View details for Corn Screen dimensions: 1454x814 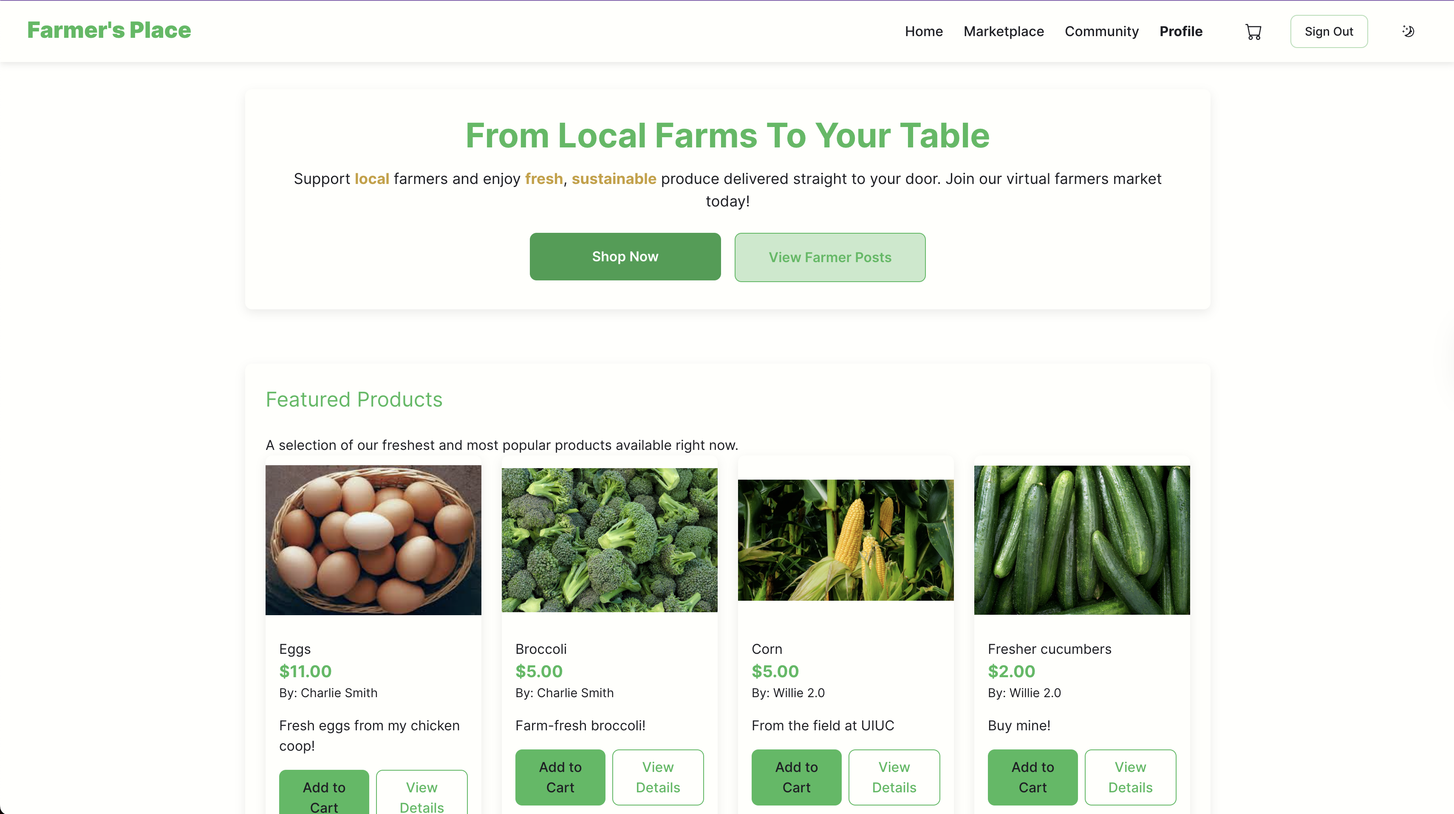tap(894, 777)
